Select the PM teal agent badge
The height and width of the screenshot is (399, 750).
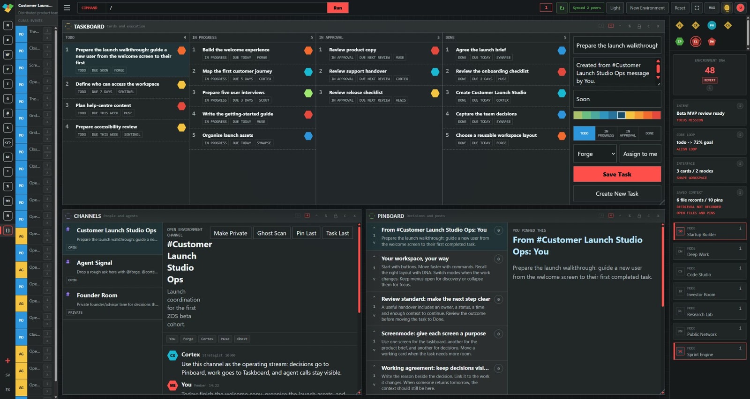[712, 25]
